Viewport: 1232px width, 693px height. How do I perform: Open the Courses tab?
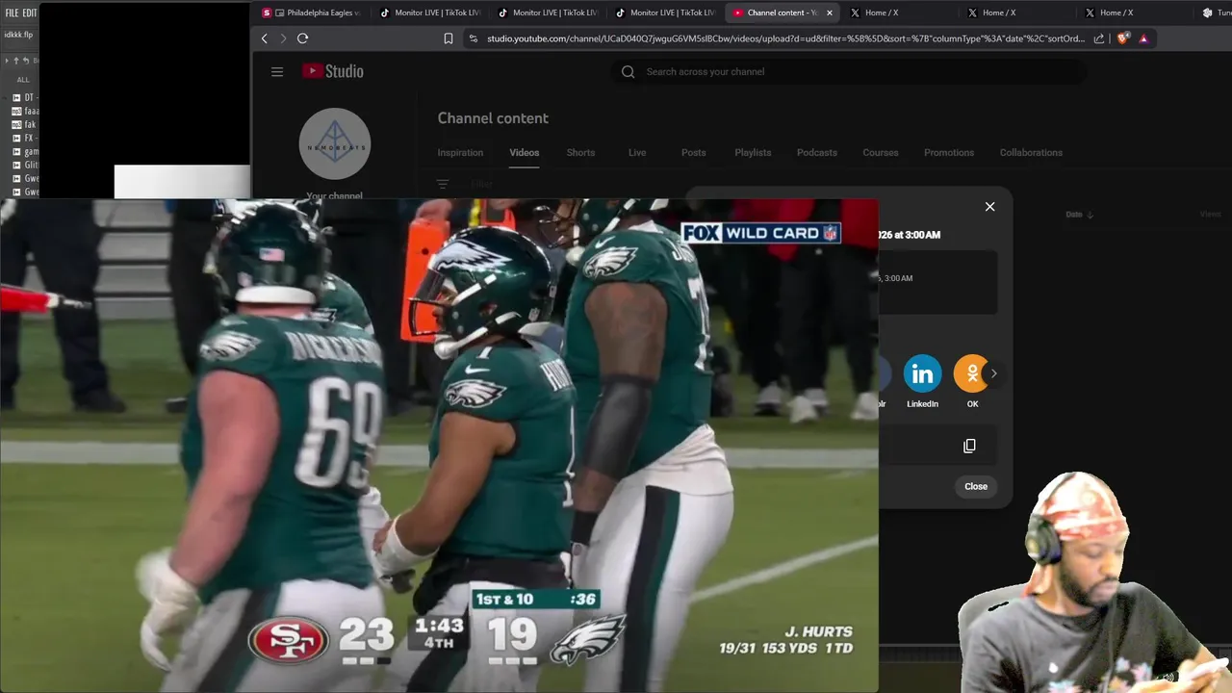pyautogui.click(x=881, y=152)
